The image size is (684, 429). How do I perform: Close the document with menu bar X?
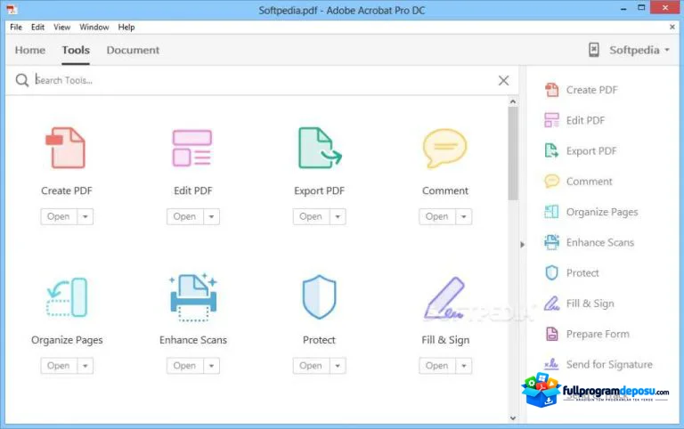(672, 27)
